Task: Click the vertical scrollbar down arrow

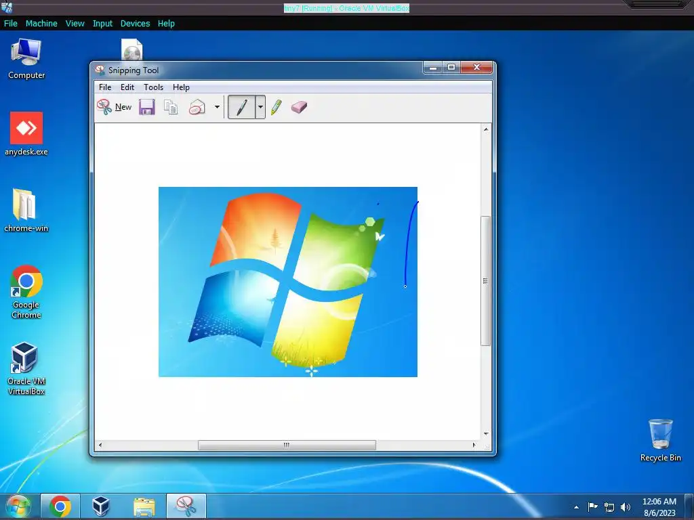Action: (x=486, y=434)
